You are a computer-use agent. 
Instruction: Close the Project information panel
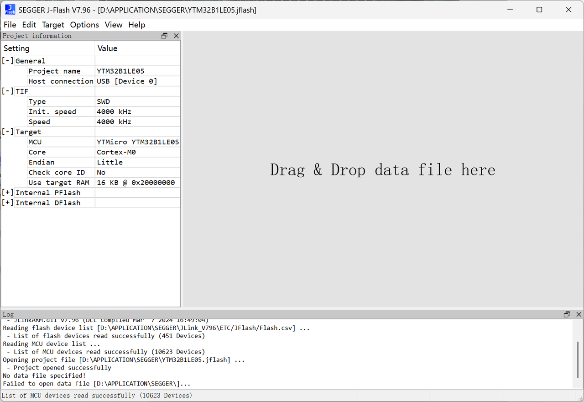(176, 36)
